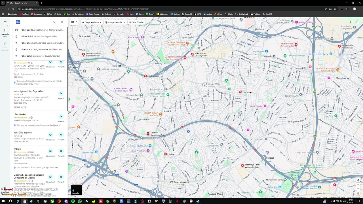Click the browser Back arrow
The image size is (363, 204).
[x=3, y=9]
